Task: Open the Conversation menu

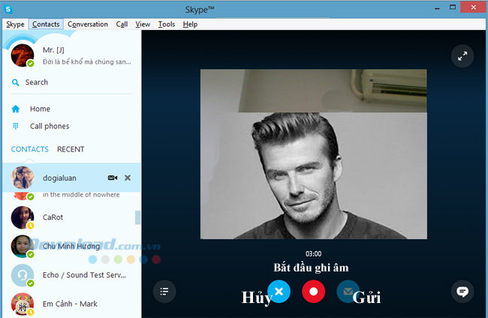Action: [x=88, y=24]
